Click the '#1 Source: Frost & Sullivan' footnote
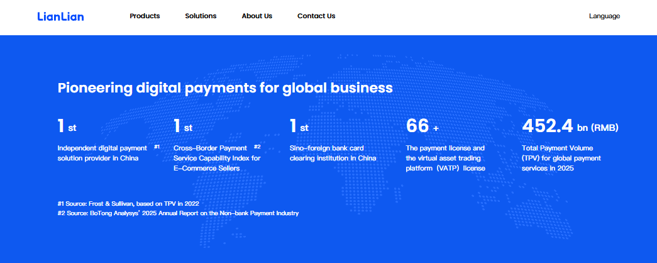Image resolution: width=657 pixels, height=263 pixels. pyautogui.click(x=128, y=203)
